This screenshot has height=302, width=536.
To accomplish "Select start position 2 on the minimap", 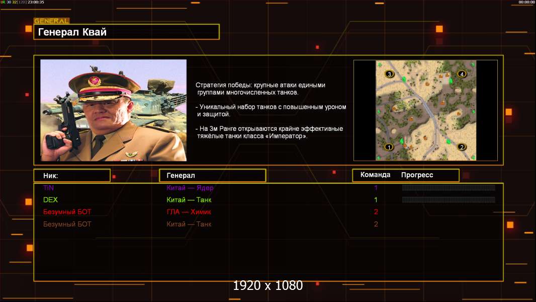I will 462,147.
